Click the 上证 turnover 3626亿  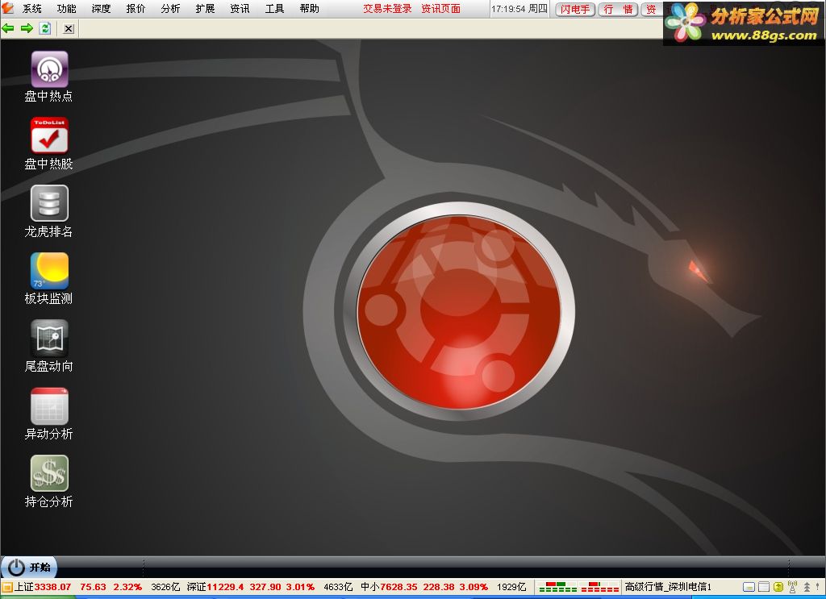(x=165, y=587)
